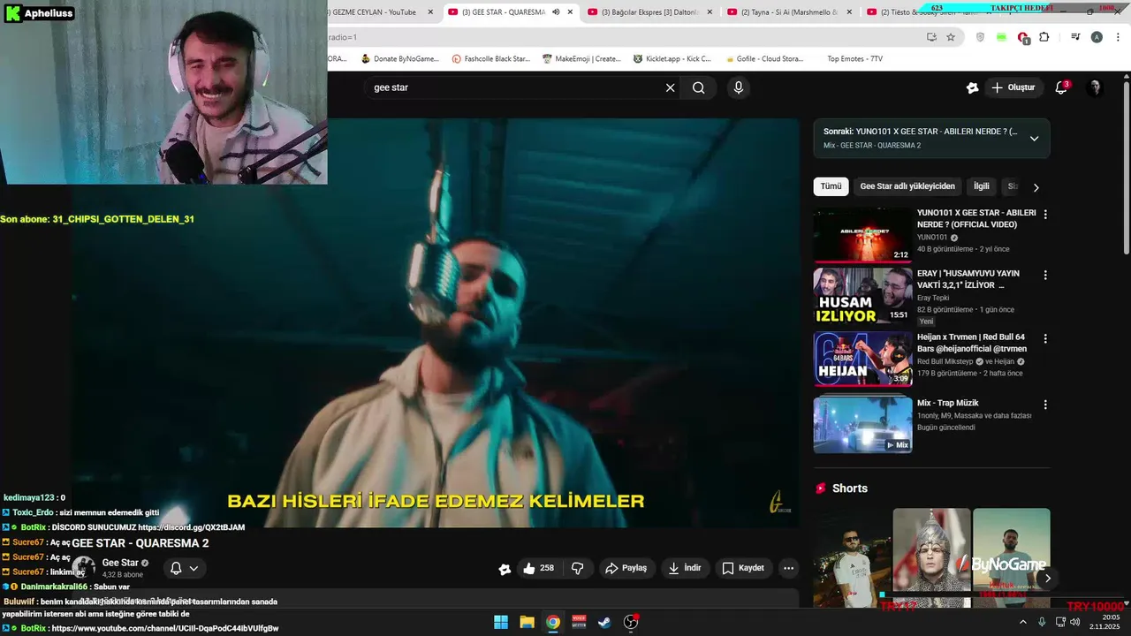Open notification bell dropdown for Gee Star

pyautogui.click(x=185, y=568)
